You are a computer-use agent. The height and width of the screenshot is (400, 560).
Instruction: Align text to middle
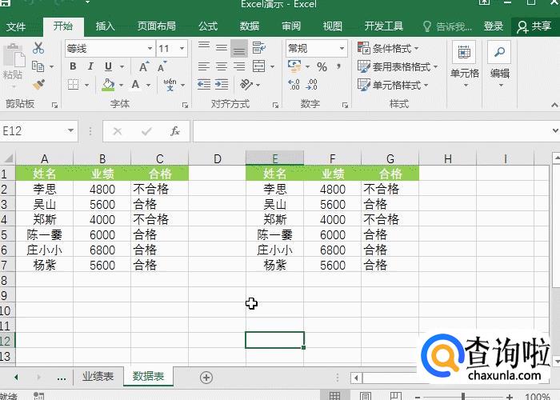point(222,48)
